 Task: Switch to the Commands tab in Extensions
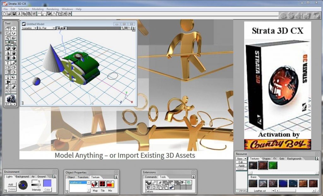(151, 177)
